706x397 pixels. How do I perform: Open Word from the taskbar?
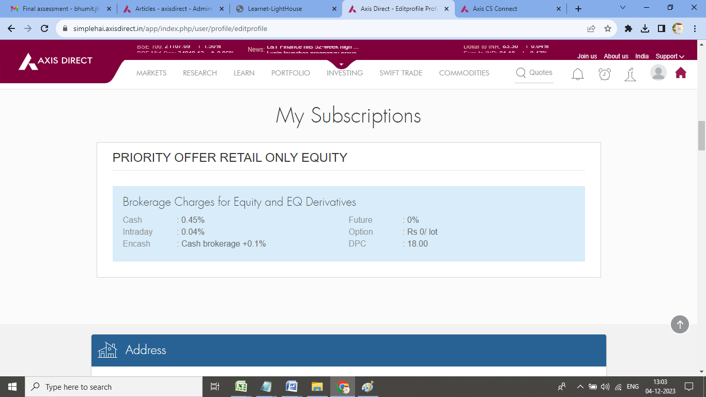click(x=291, y=387)
